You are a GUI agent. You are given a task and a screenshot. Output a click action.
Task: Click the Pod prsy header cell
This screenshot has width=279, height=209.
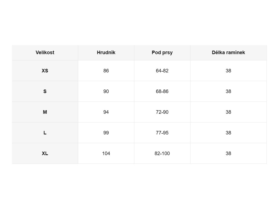point(162,53)
